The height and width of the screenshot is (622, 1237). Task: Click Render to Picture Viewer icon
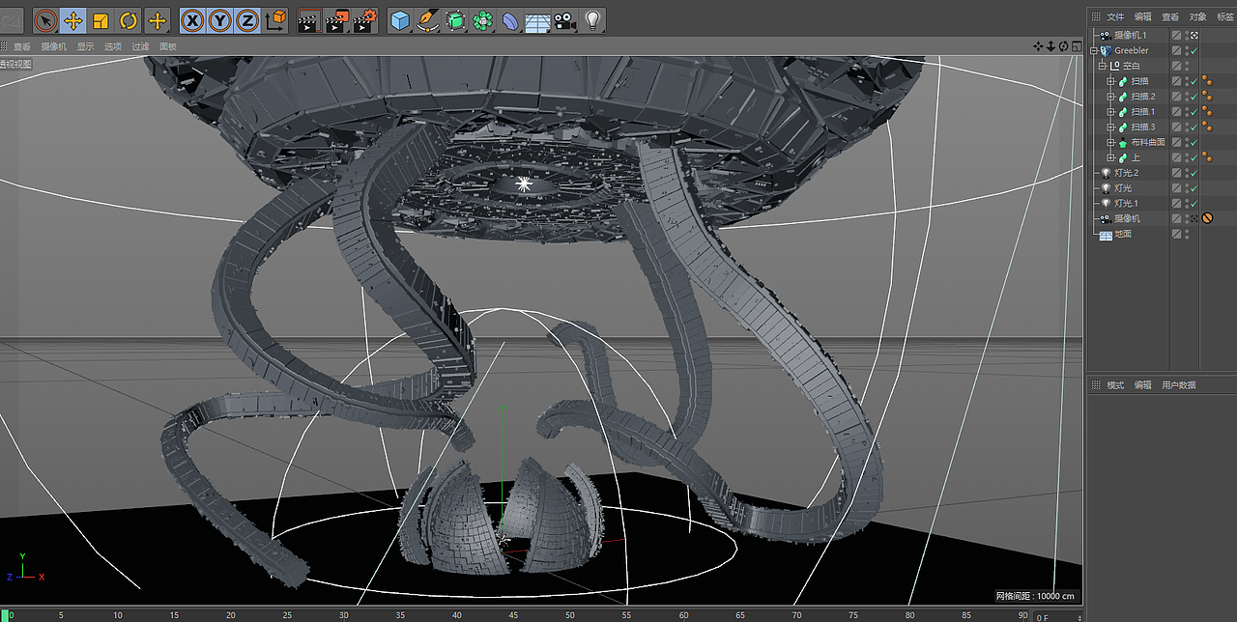pyautogui.click(x=336, y=20)
